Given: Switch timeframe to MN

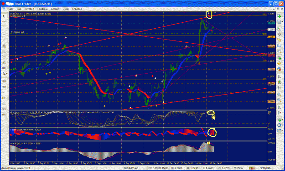Looking at the screenshot, I should click(x=4, y=115).
